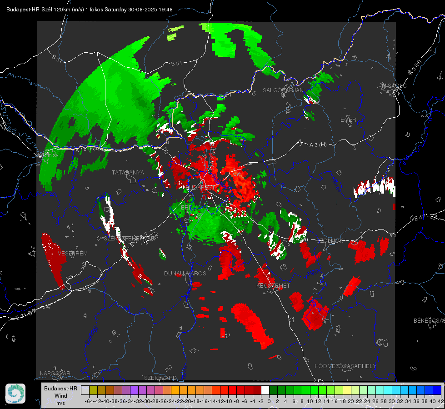Click the BUDAPEST city label
445x409 pixels.
(200, 188)
